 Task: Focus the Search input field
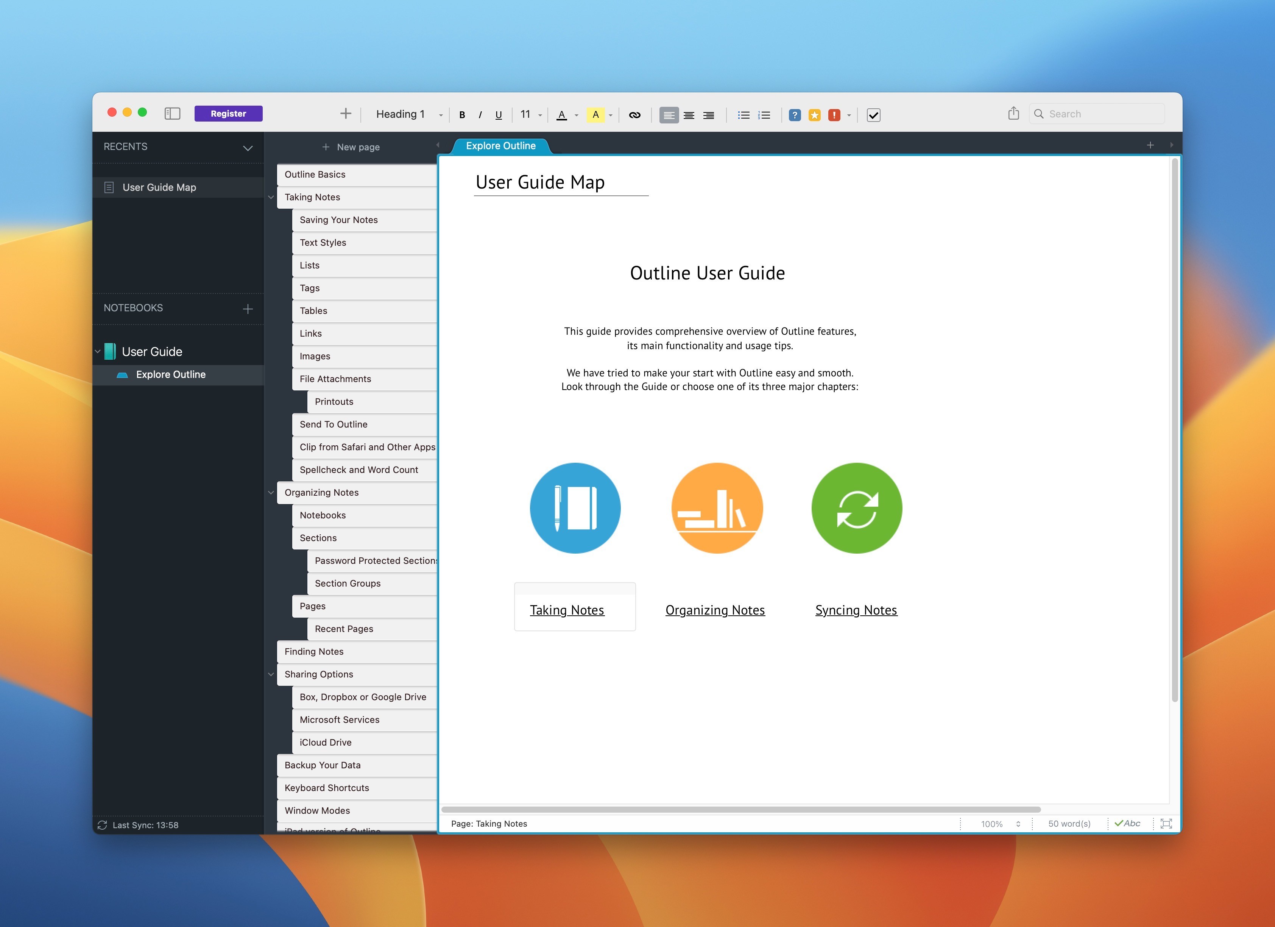click(1097, 114)
